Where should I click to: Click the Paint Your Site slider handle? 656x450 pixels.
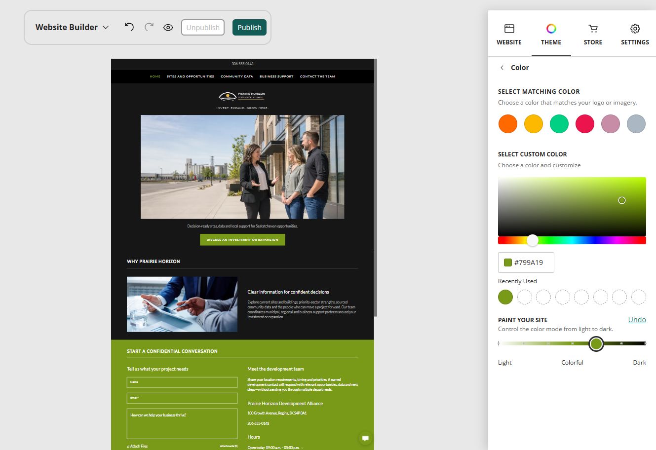click(596, 344)
